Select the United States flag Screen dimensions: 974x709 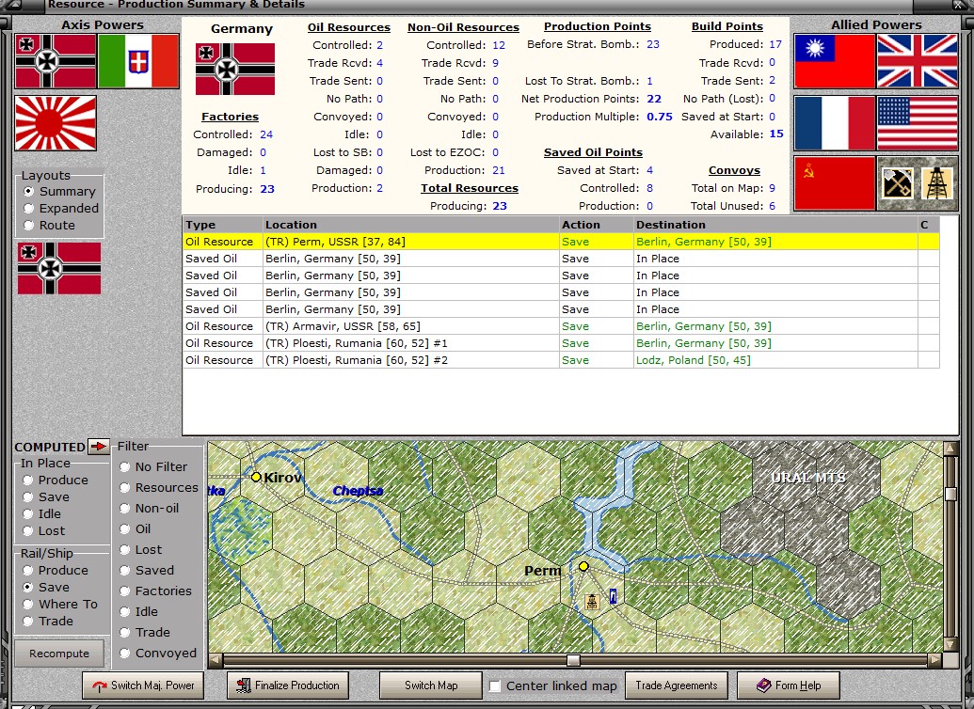tap(917, 122)
